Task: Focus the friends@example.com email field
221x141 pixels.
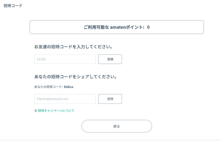Action: click(65, 99)
